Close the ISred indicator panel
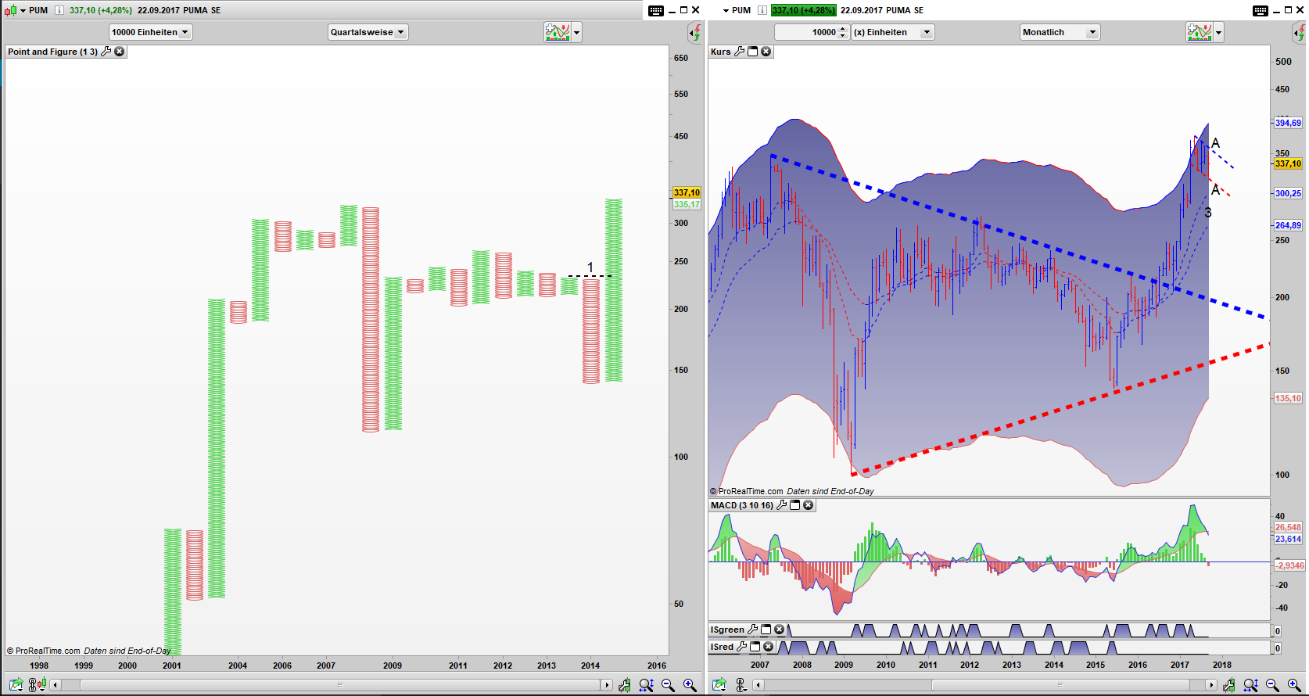The width and height of the screenshot is (1309, 696). tap(768, 647)
